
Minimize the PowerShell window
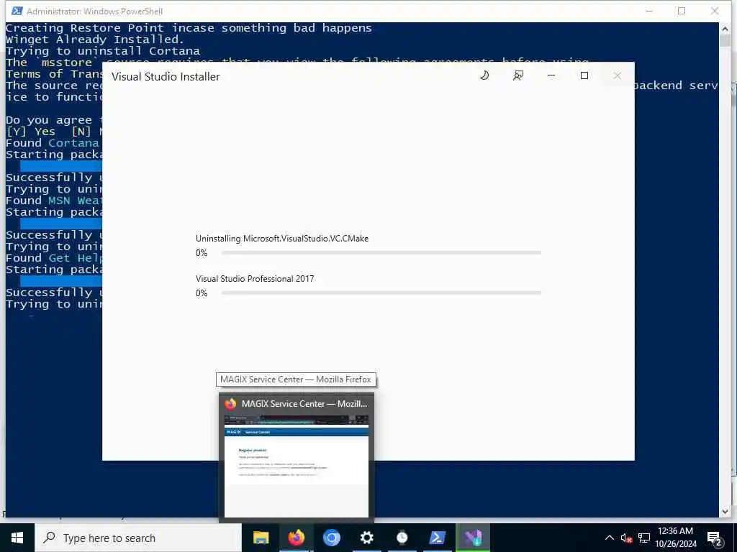point(649,11)
